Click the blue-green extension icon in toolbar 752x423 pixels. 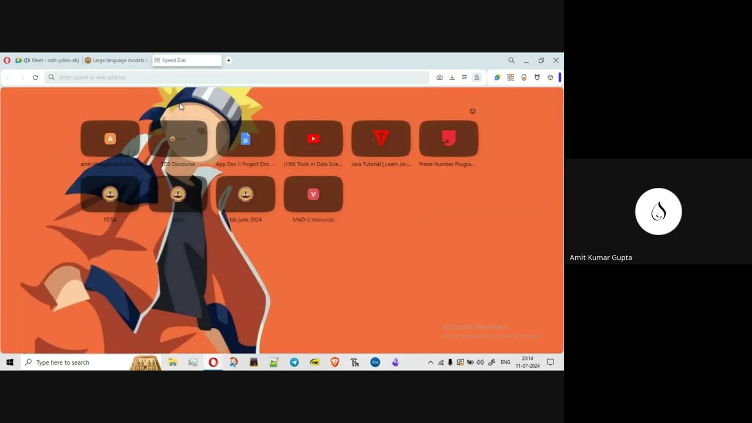(x=497, y=78)
